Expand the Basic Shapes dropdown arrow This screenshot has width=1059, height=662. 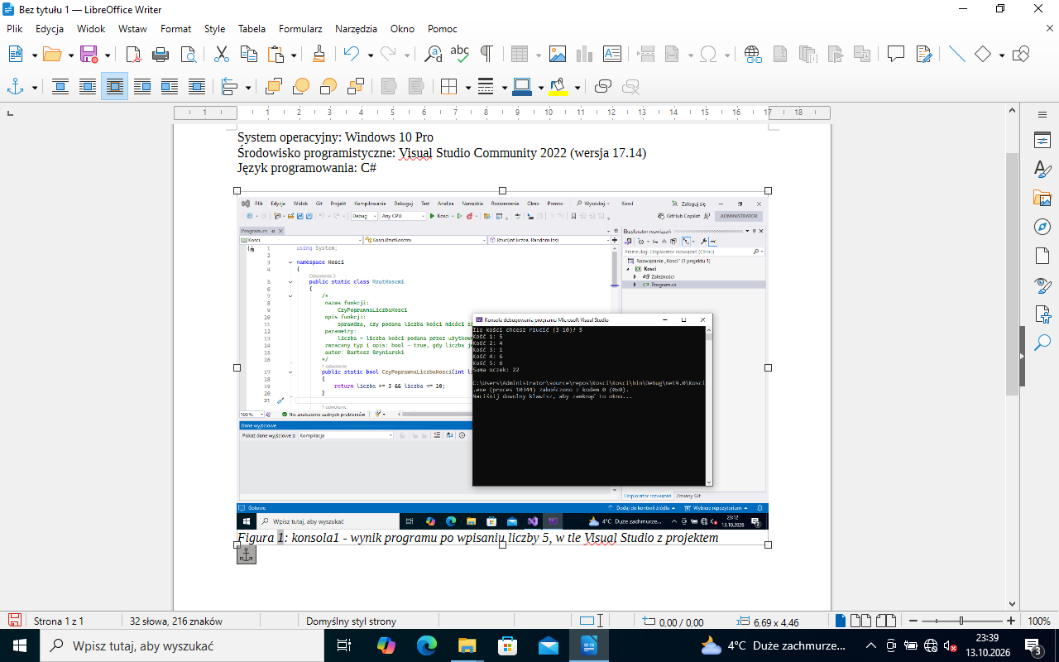1002,55
